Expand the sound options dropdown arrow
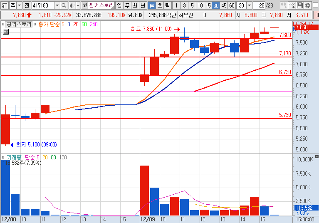This screenshot has width=319, height=223. point(78,5)
